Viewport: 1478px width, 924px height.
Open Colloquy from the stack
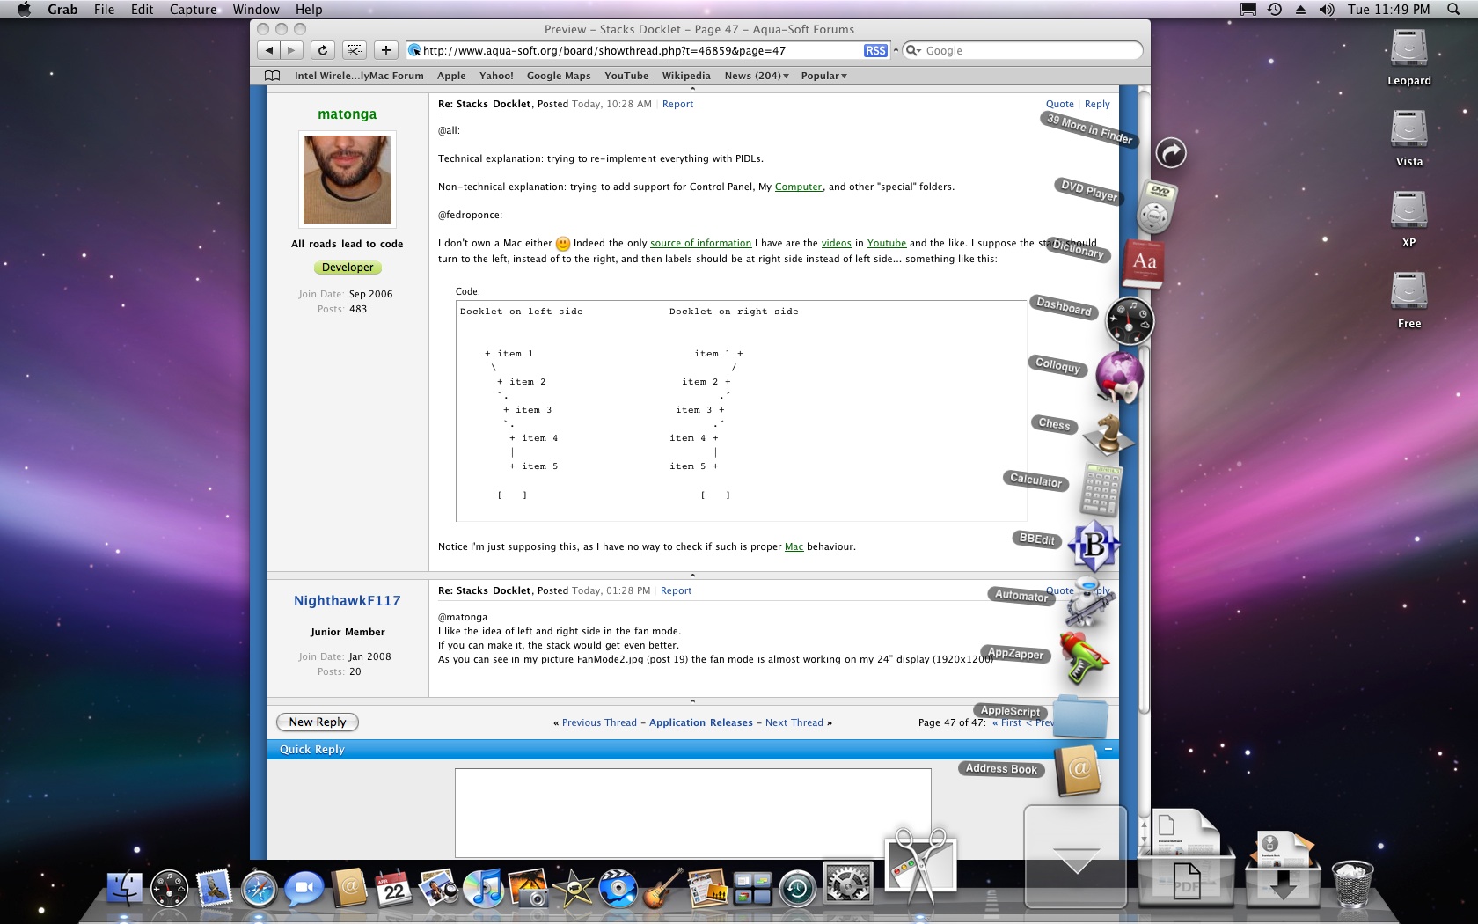click(x=1119, y=377)
